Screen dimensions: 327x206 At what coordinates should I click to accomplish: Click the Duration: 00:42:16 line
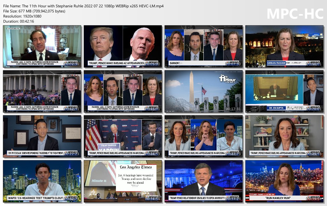[x=19, y=21]
